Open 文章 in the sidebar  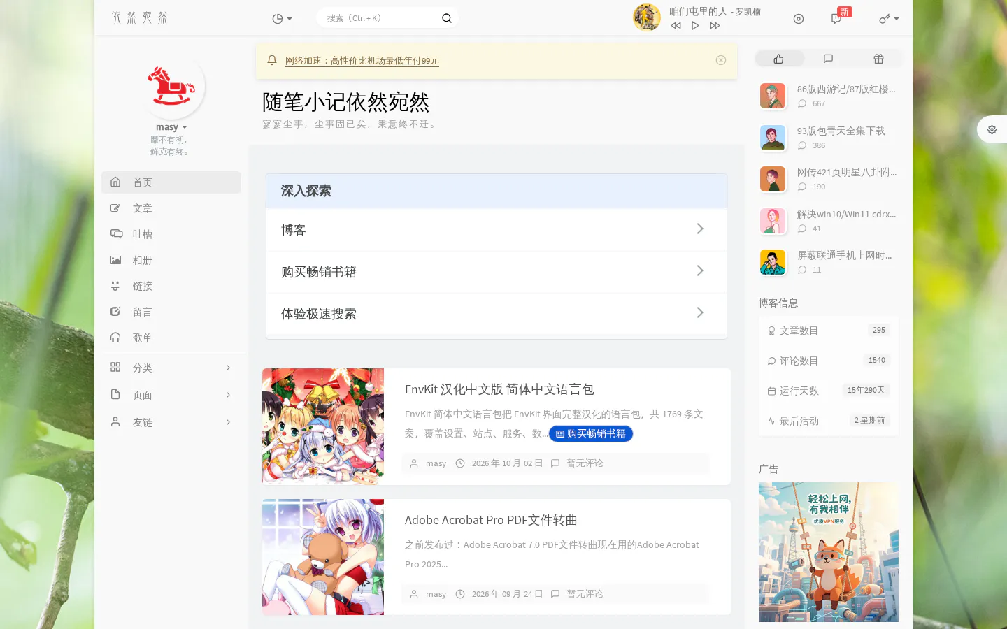(171, 208)
